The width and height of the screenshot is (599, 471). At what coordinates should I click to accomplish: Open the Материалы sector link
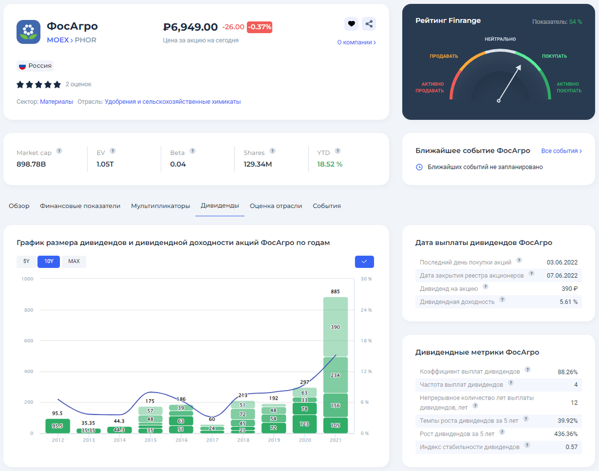click(x=56, y=102)
